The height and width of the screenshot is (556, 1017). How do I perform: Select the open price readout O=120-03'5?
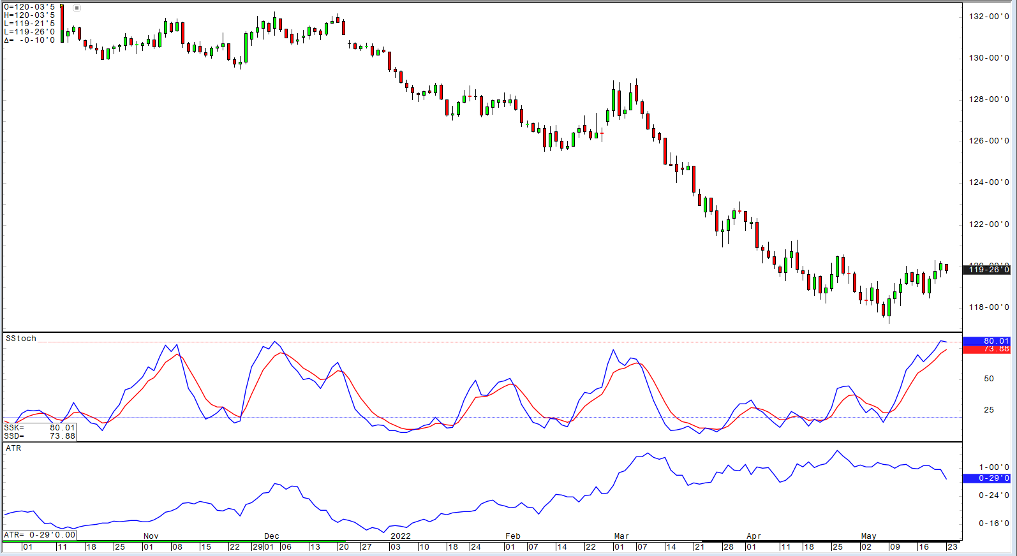(x=29, y=7)
